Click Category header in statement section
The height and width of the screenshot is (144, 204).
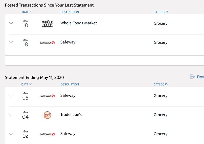click(x=161, y=84)
